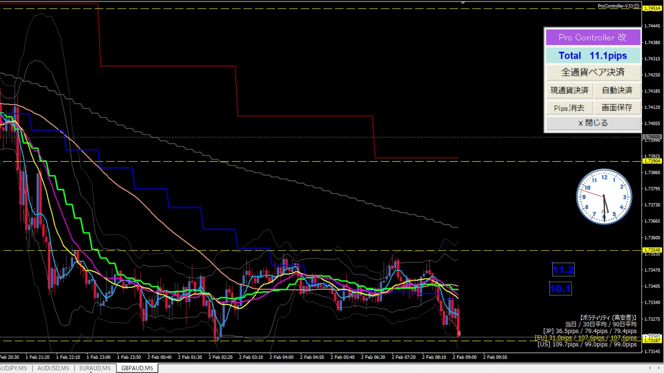Click the 1.73548 yellow price label
Viewport: 664px width, 373px height.
[652, 250]
